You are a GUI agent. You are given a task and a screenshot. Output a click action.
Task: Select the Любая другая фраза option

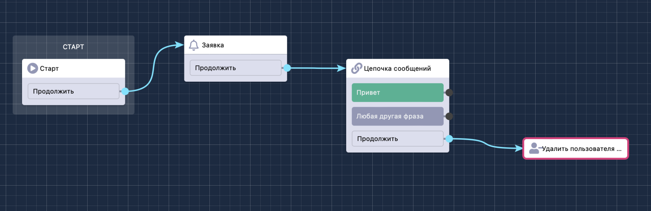[x=397, y=116]
